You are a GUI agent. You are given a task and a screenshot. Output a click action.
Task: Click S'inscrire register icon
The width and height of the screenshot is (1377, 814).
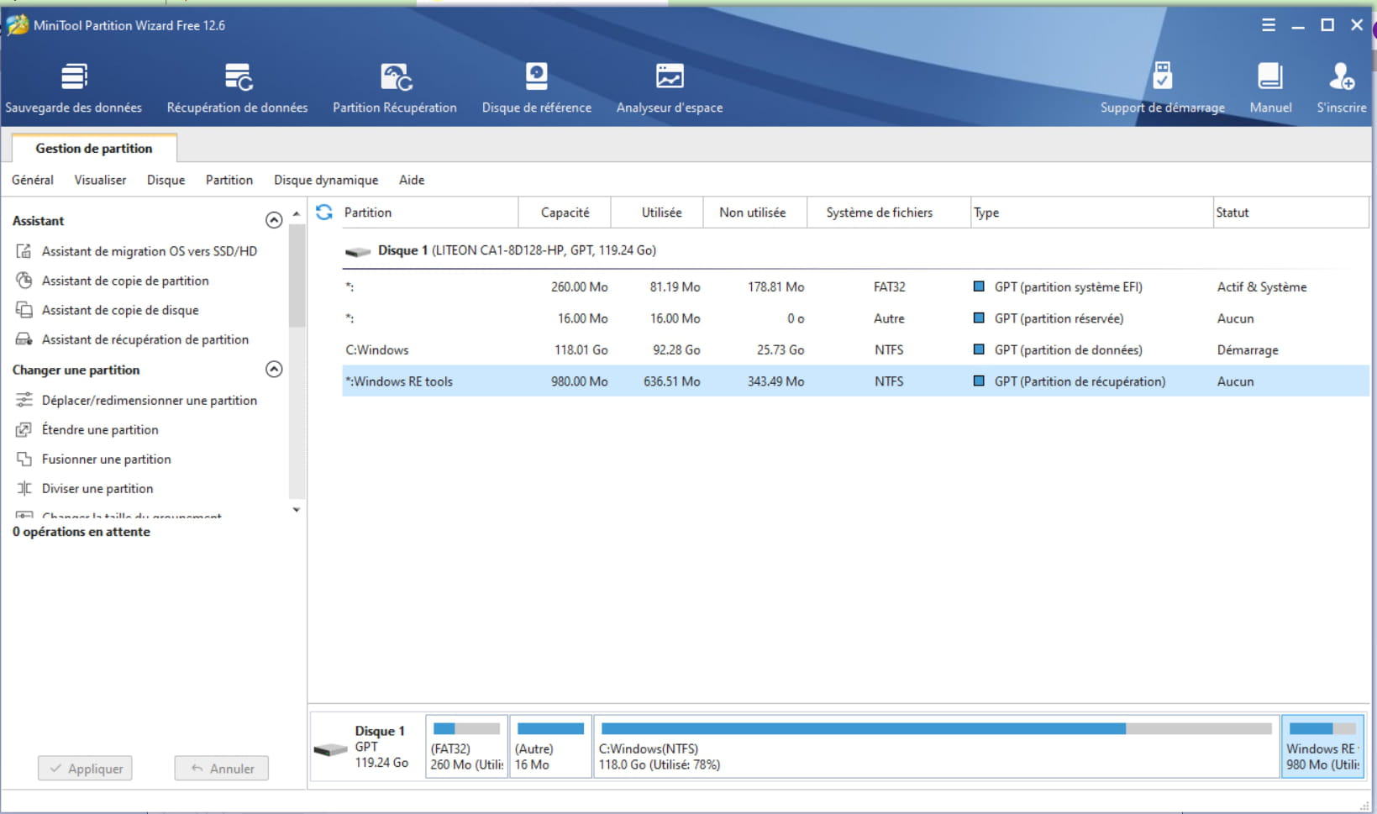click(1342, 76)
